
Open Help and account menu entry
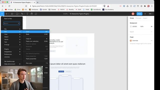click(12, 64)
